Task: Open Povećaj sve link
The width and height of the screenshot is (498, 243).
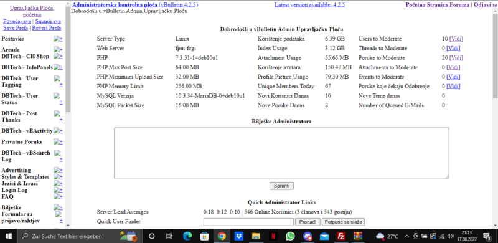Action: click(x=17, y=21)
